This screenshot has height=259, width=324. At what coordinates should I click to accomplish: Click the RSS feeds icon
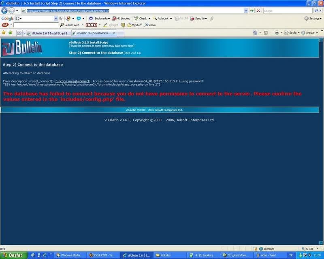[x=266, y=33]
